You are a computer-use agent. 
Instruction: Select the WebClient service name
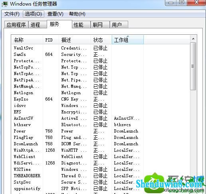coord(24,156)
